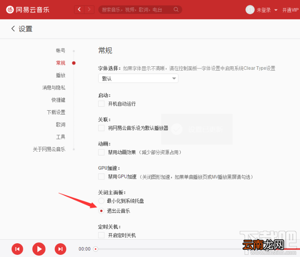
Task: Start playback with the play button
Action: click(x=39, y=249)
